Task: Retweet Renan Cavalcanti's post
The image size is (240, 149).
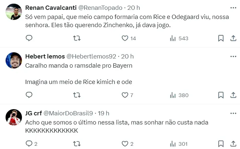Action: tap(77, 38)
